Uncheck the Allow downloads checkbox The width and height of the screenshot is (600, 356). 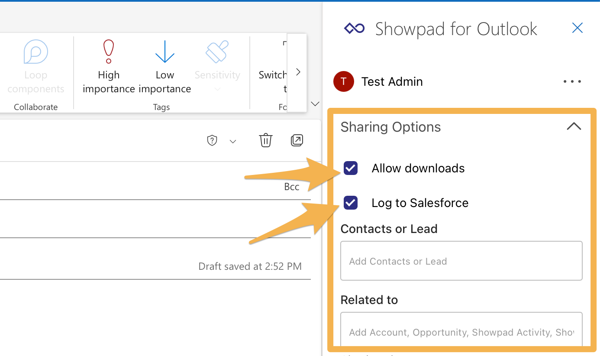pos(351,168)
